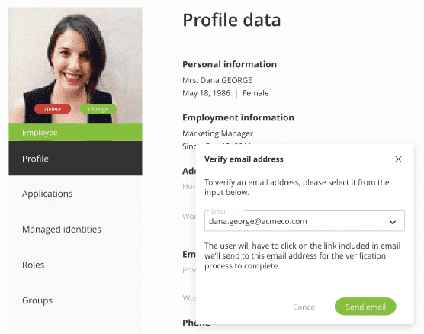The width and height of the screenshot is (424, 334).
Task: Close the Verify email address dialog
Action: [398, 159]
